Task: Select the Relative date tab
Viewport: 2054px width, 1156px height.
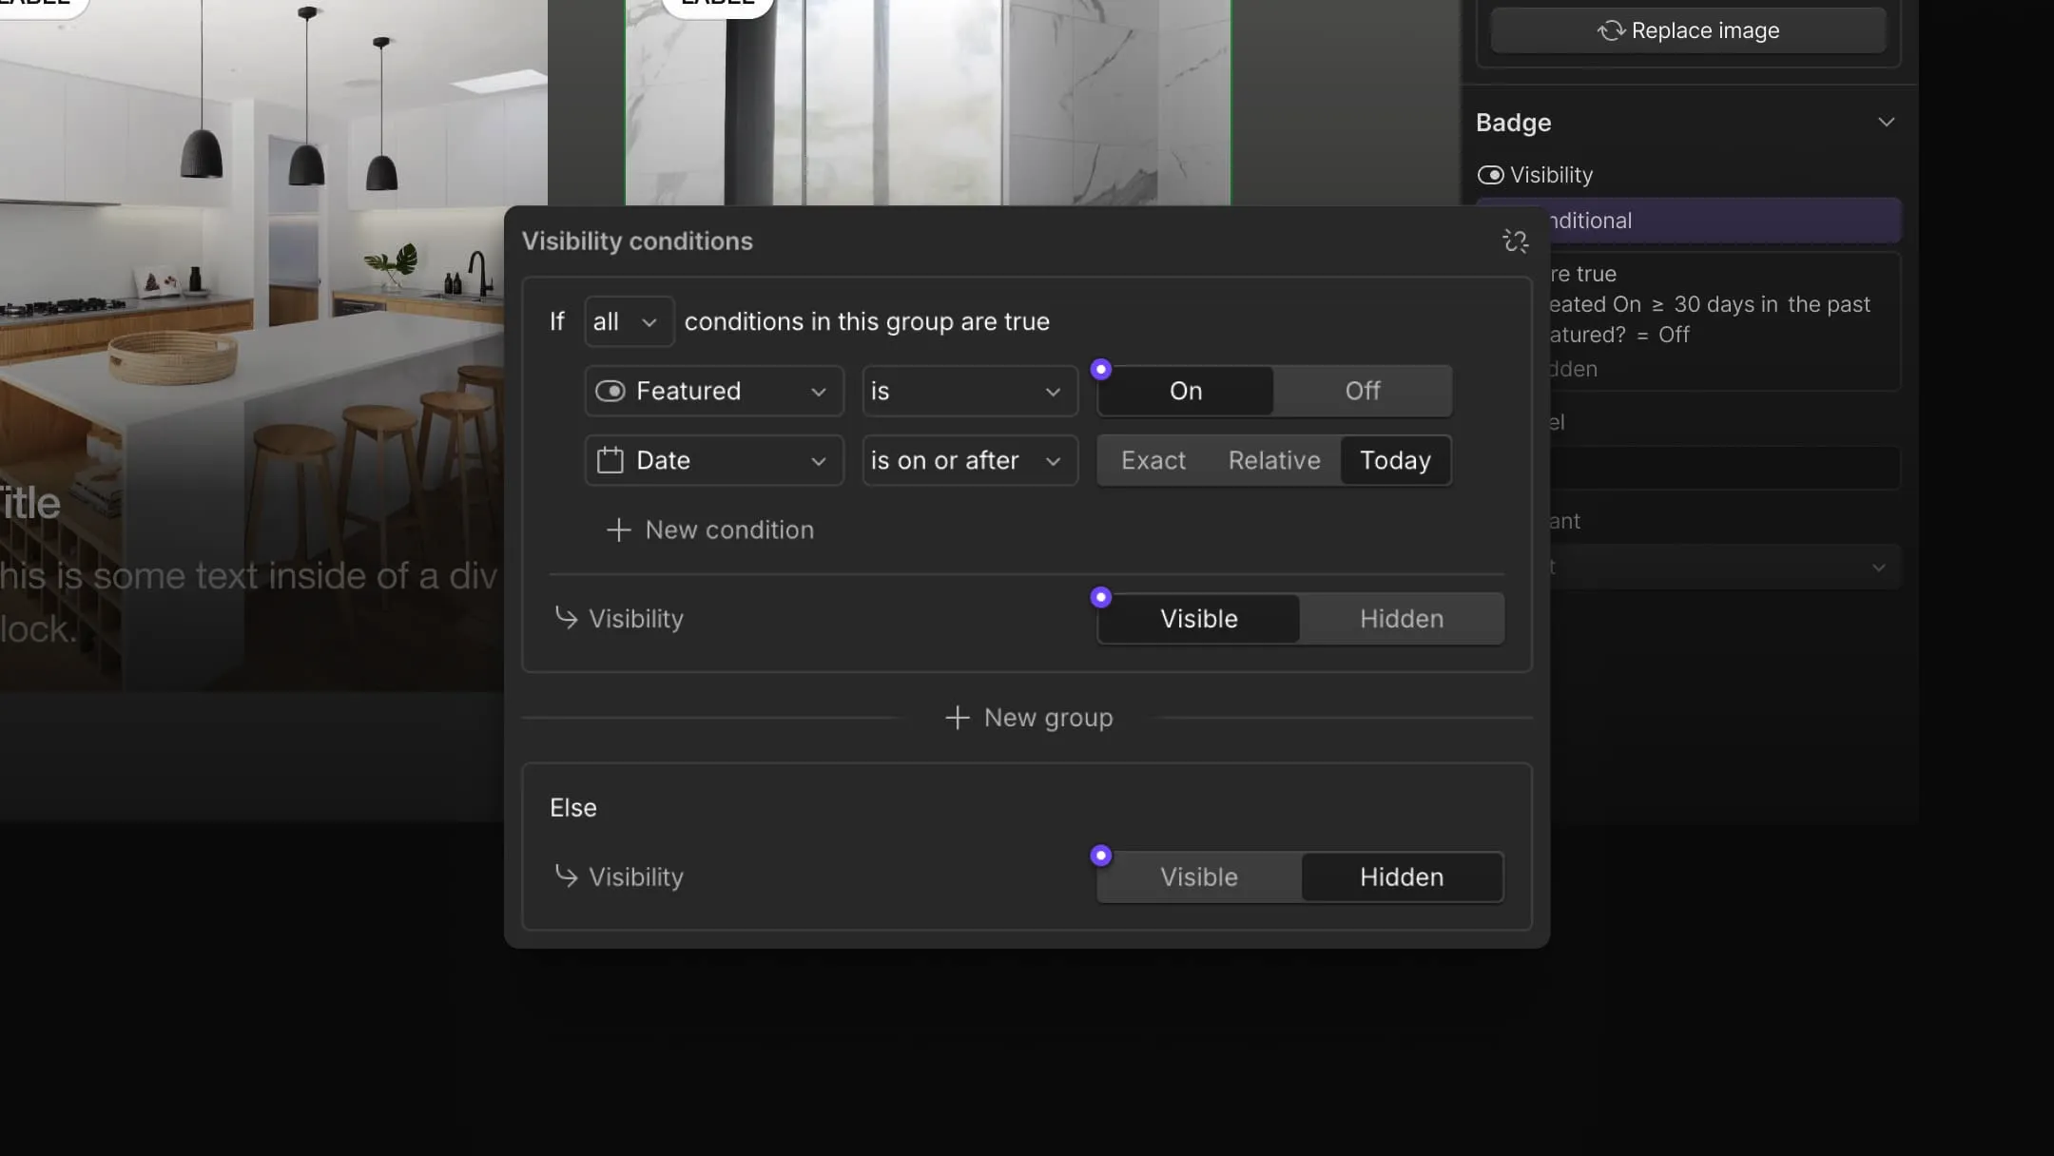Action: click(1273, 460)
